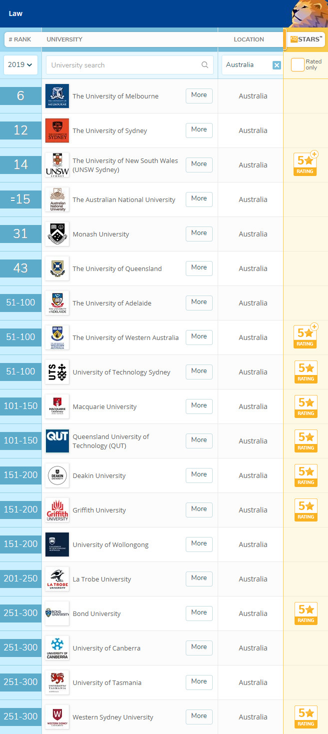
Task: Click More for University of Wollongong
Action: [x=199, y=544]
